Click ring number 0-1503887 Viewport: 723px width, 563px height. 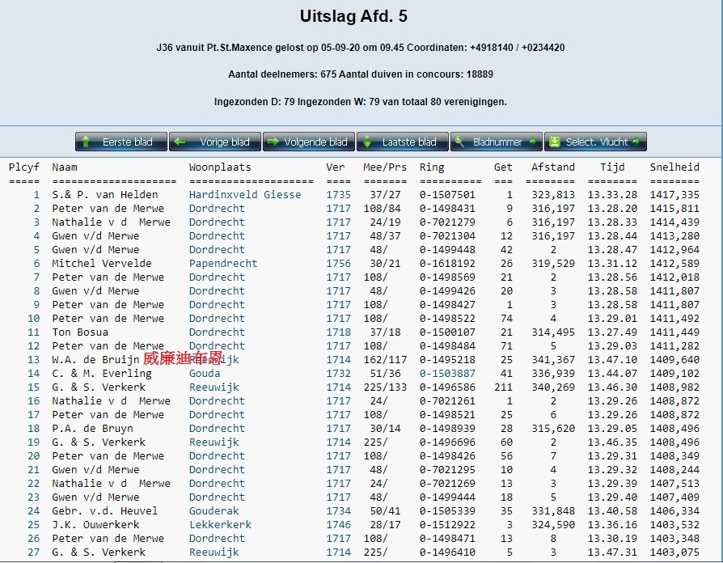click(447, 374)
